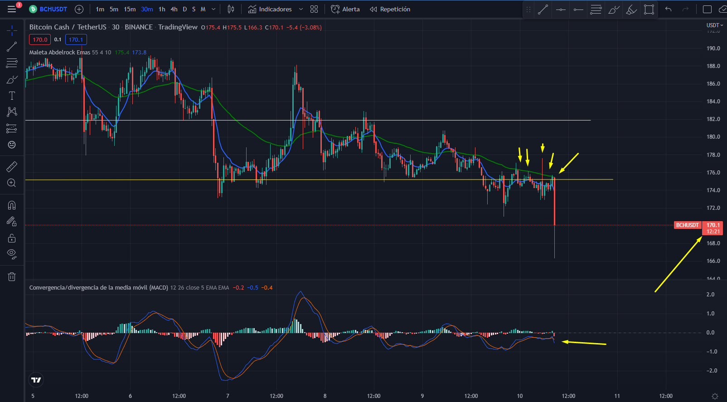The height and width of the screenshot is (402, 727).
Task: Toggle magnet mode
Action: [x=12, y=205]
